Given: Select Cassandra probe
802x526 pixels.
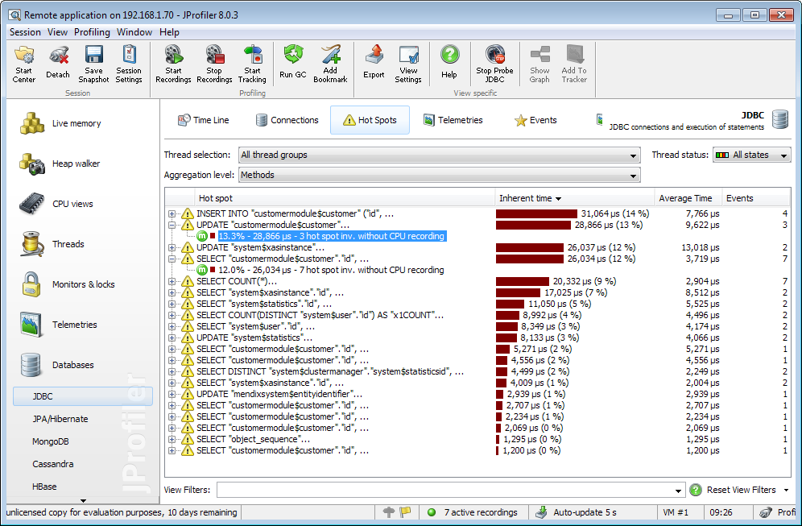Looking at the screenshot, I should tap(53, 464).
